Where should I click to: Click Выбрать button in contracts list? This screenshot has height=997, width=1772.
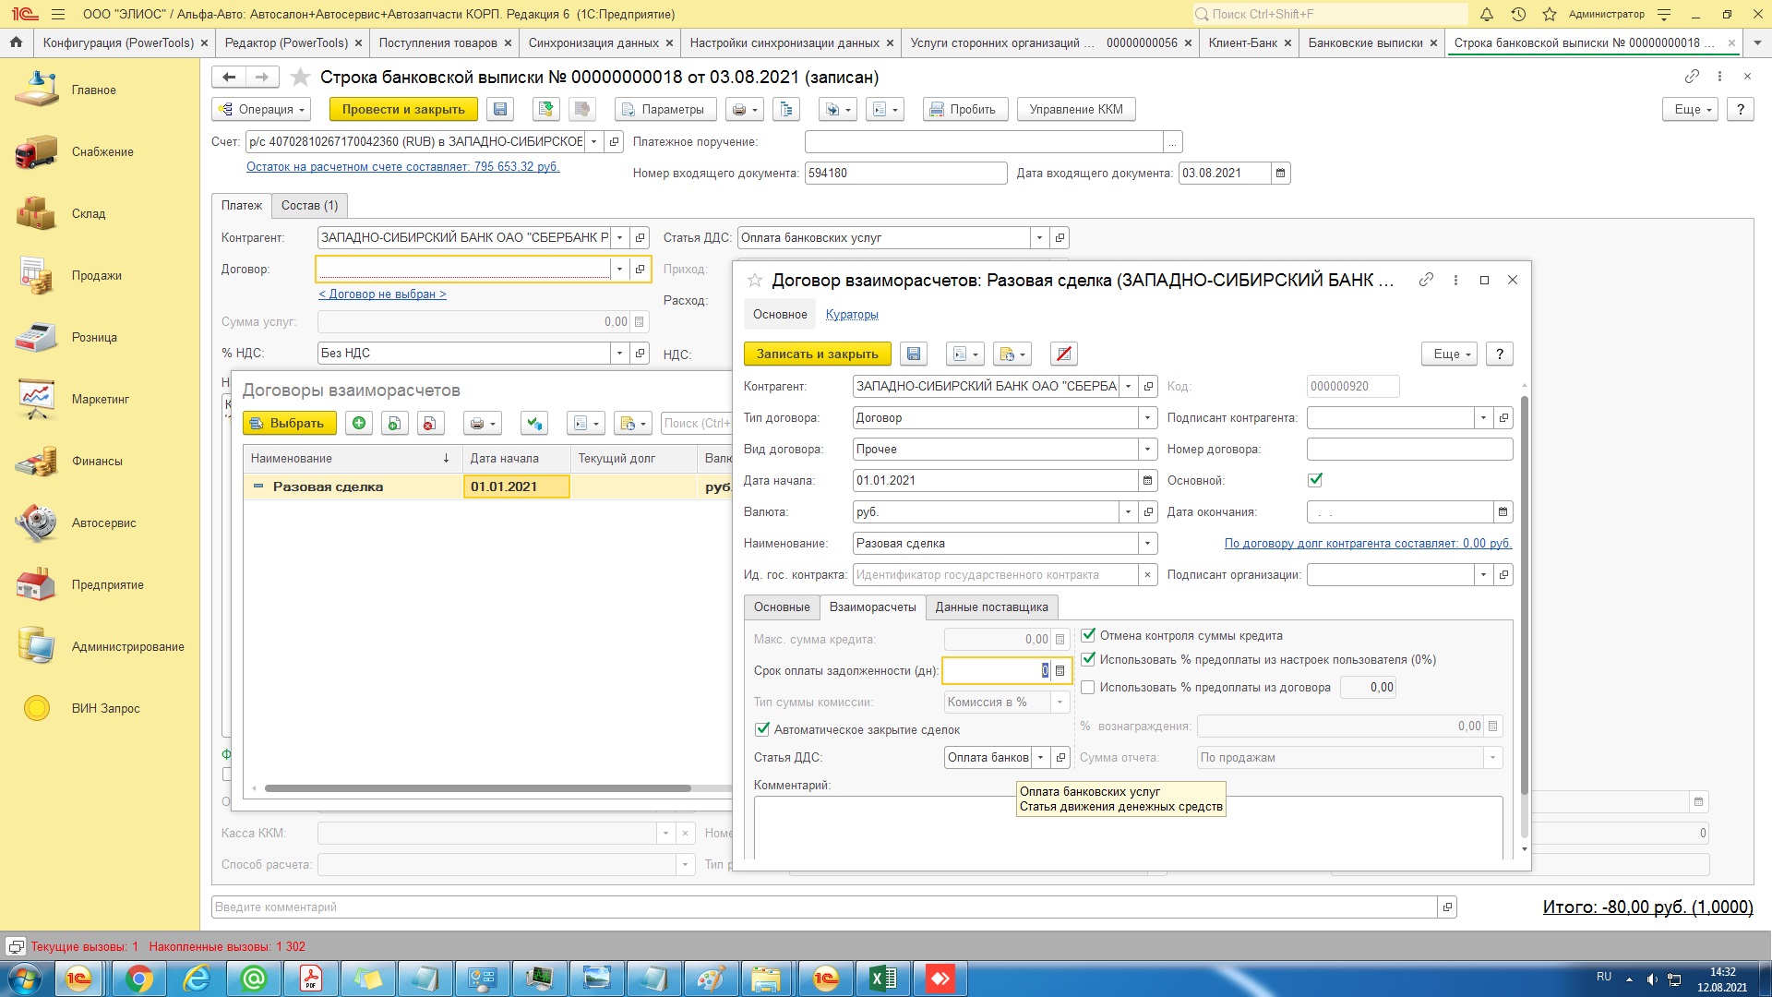click(288, 424)
